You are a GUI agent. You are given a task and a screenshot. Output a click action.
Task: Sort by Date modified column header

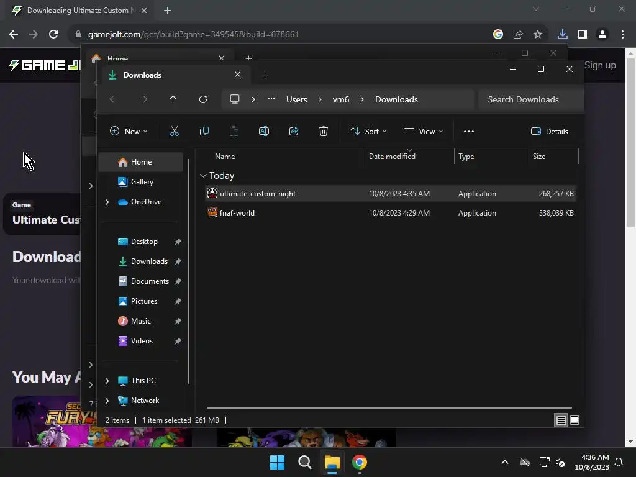(x=392, y=156)
